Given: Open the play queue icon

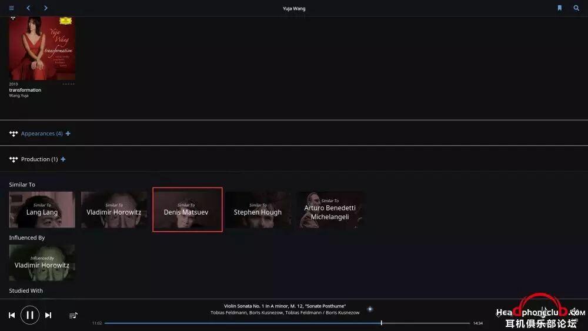Looking at the screenshot, I should (x=73, y=315).
